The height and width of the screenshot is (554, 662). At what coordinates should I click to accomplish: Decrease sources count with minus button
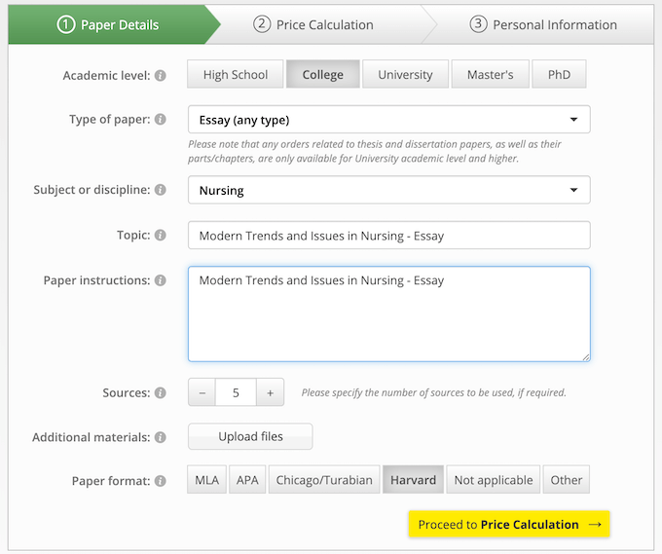pyautogui.click(x=202, y=393)
